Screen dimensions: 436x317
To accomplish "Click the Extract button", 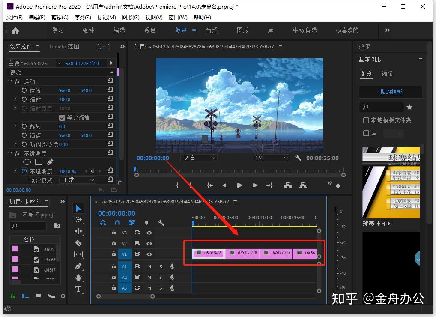I will click(x=303, y=185).
